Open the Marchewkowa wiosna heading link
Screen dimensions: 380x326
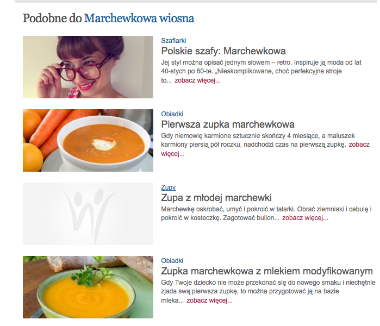click(139, 18)
